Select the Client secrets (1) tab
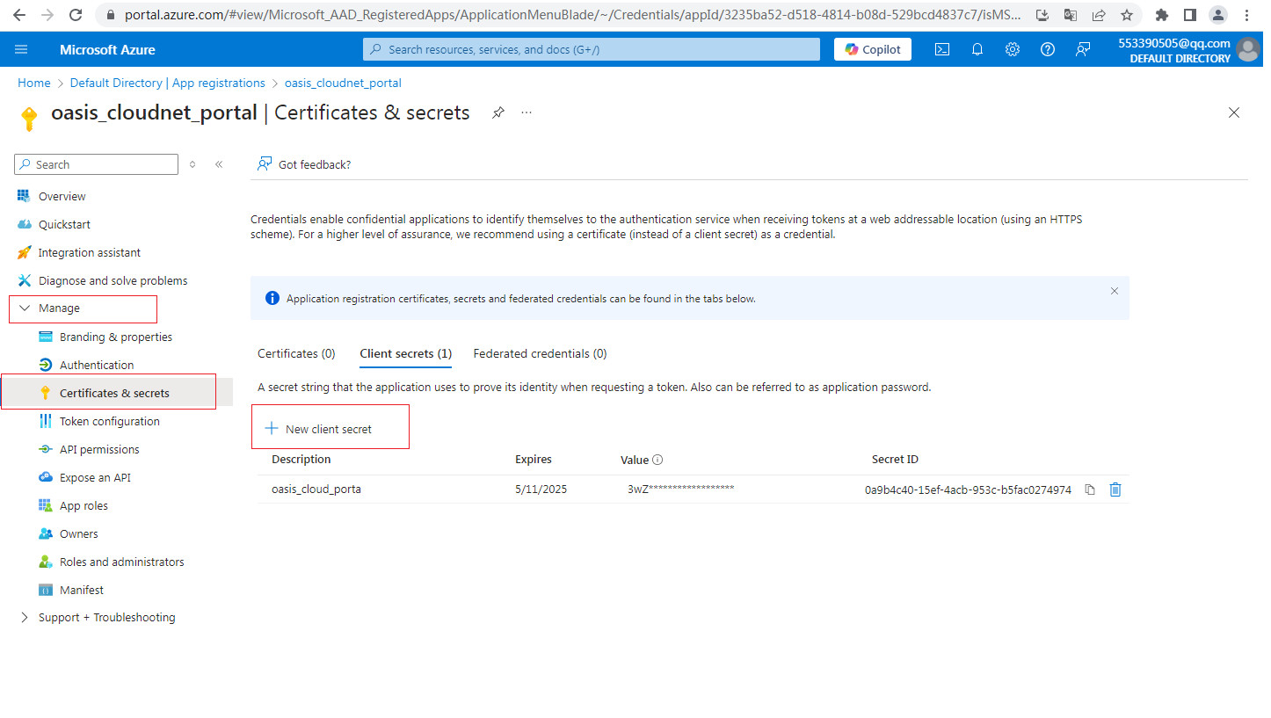 pyautogui.click(x=405, y=353)
